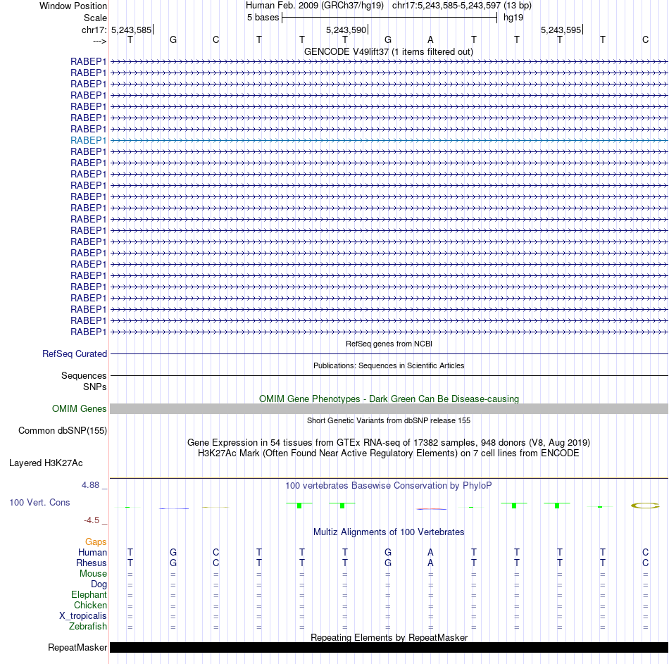This screenshot has width=669, height=664.
Task: Click the 5 bases scale text
Action: tap(263, 18)
